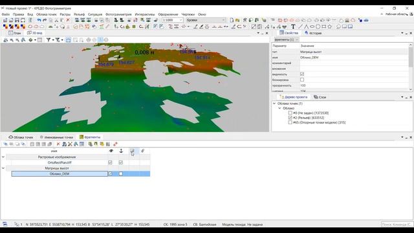Viewport: 414px width, 233px height.
Task: Click the red X delete icon in the main toolbar
Action: (x=68, y=20)
